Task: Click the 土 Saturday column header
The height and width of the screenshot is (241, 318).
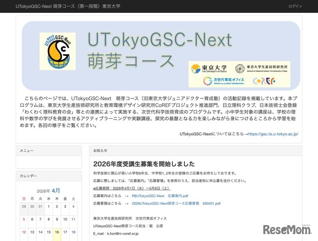Action: click(74, 199)
